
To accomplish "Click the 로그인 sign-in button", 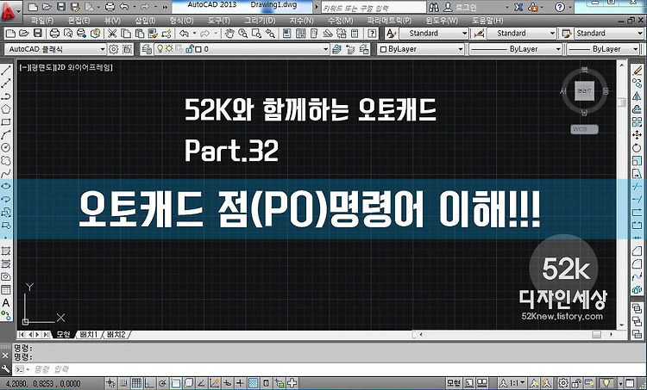I will pyautogui.click(x=461, y=8).
